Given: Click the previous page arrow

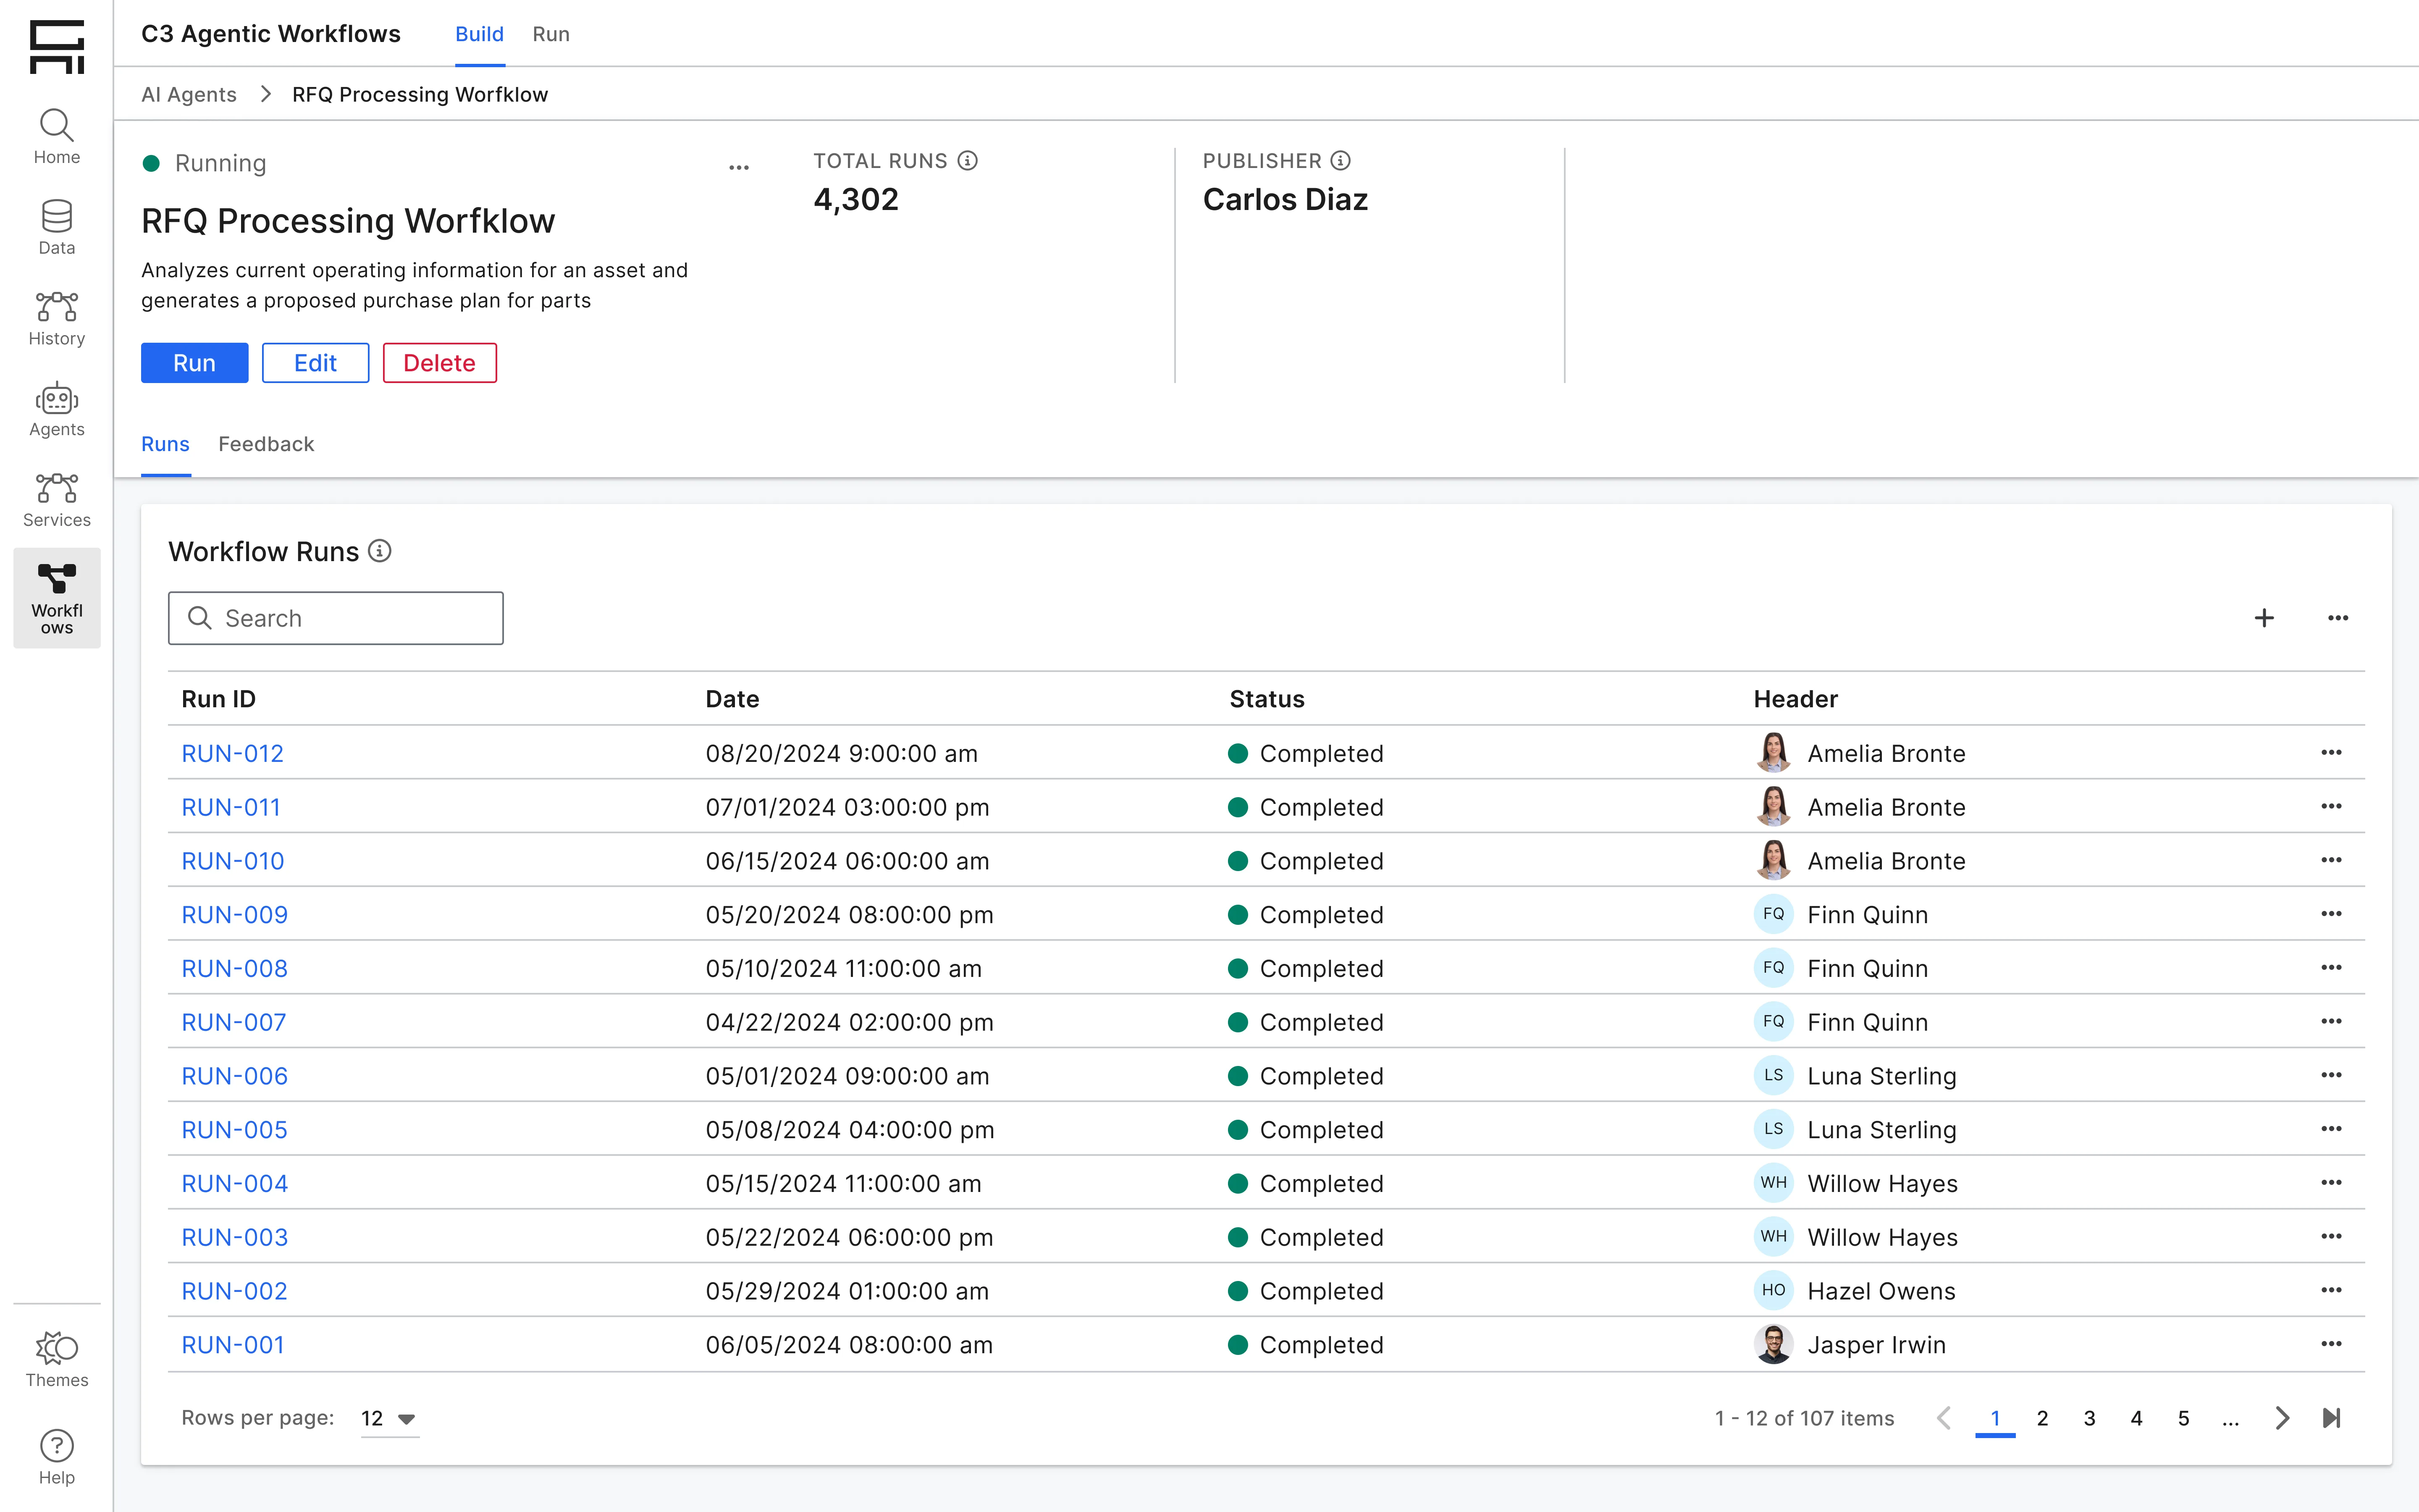Looking at the screenshot, I should pos(1944,1418).
